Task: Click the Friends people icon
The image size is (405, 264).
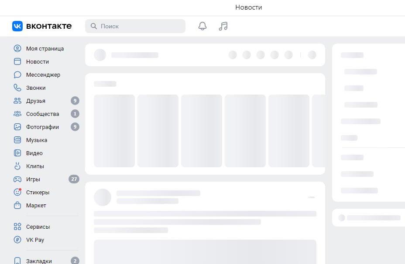Action: tap(17, 101)
